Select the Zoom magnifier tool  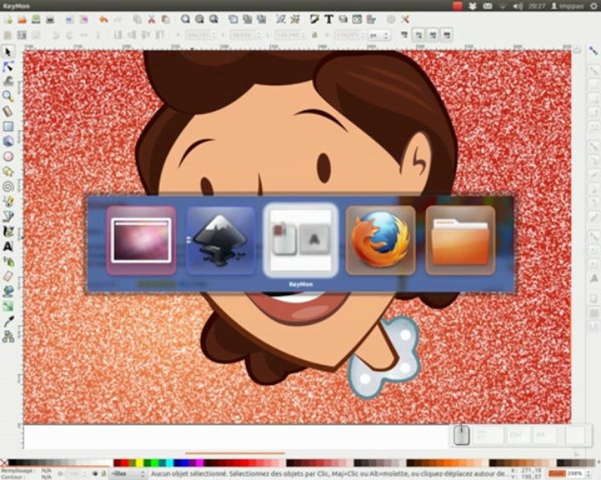click(8, 96)
